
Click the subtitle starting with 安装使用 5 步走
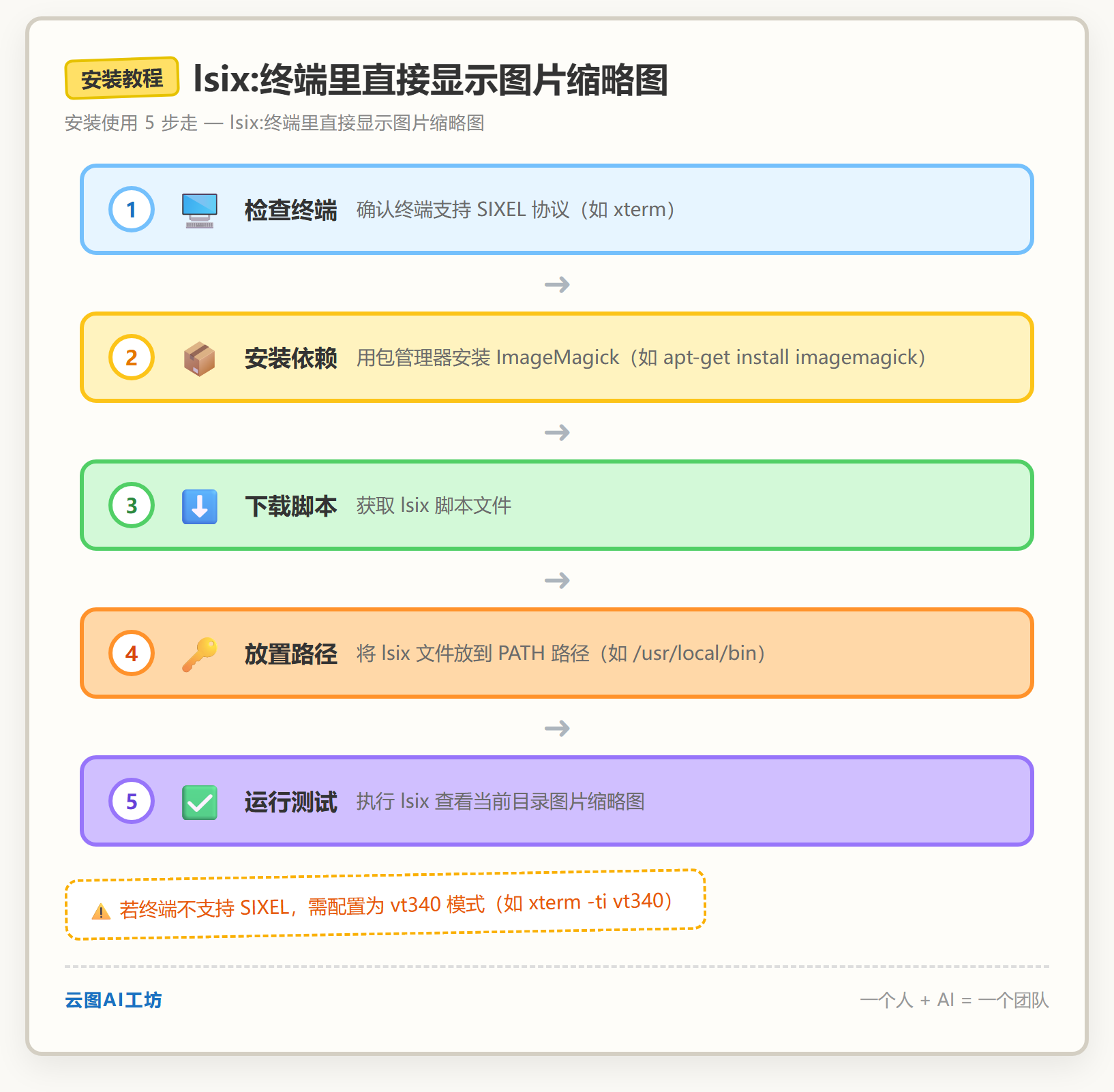(x=275, y=123)
